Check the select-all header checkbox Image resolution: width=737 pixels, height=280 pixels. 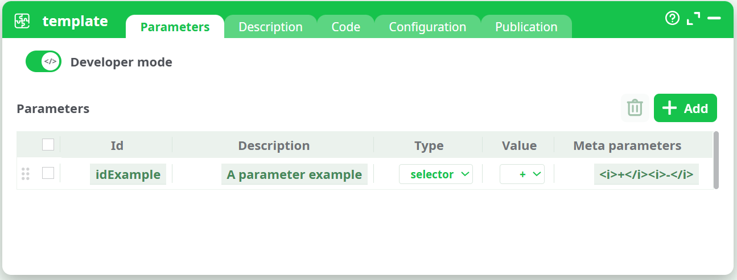click(x=48, y=145)
